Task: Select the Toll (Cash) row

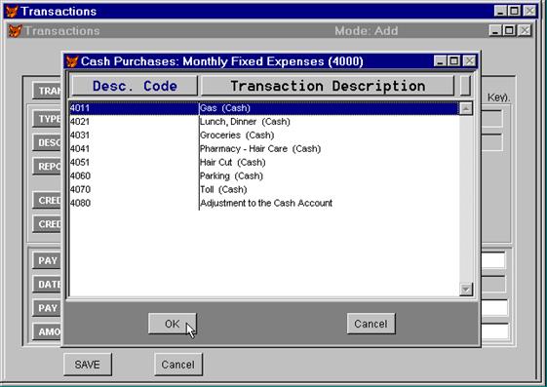Action: [x=263, y=190]
